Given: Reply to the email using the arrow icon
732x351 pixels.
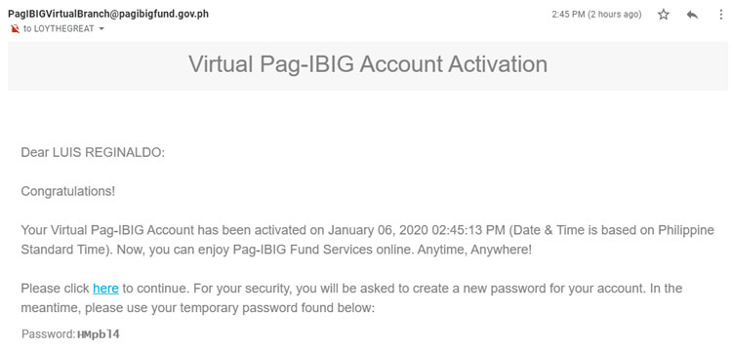Looking at the screenshot, I should coord(692,15).
